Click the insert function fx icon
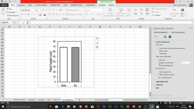 point(28,22)
